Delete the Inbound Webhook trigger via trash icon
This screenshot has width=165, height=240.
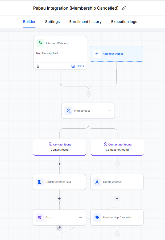pos(38,66)
